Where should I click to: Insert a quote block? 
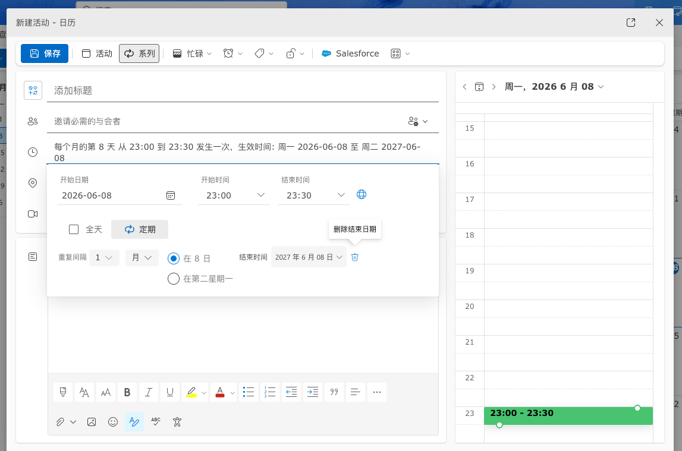pos(334,392)
